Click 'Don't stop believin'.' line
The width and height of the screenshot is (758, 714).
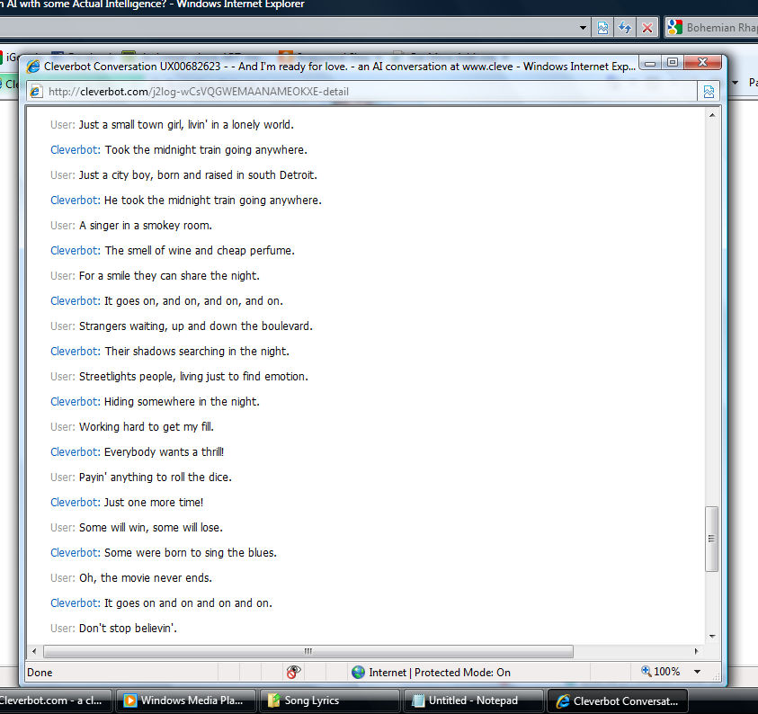click(x=128, y=628)
